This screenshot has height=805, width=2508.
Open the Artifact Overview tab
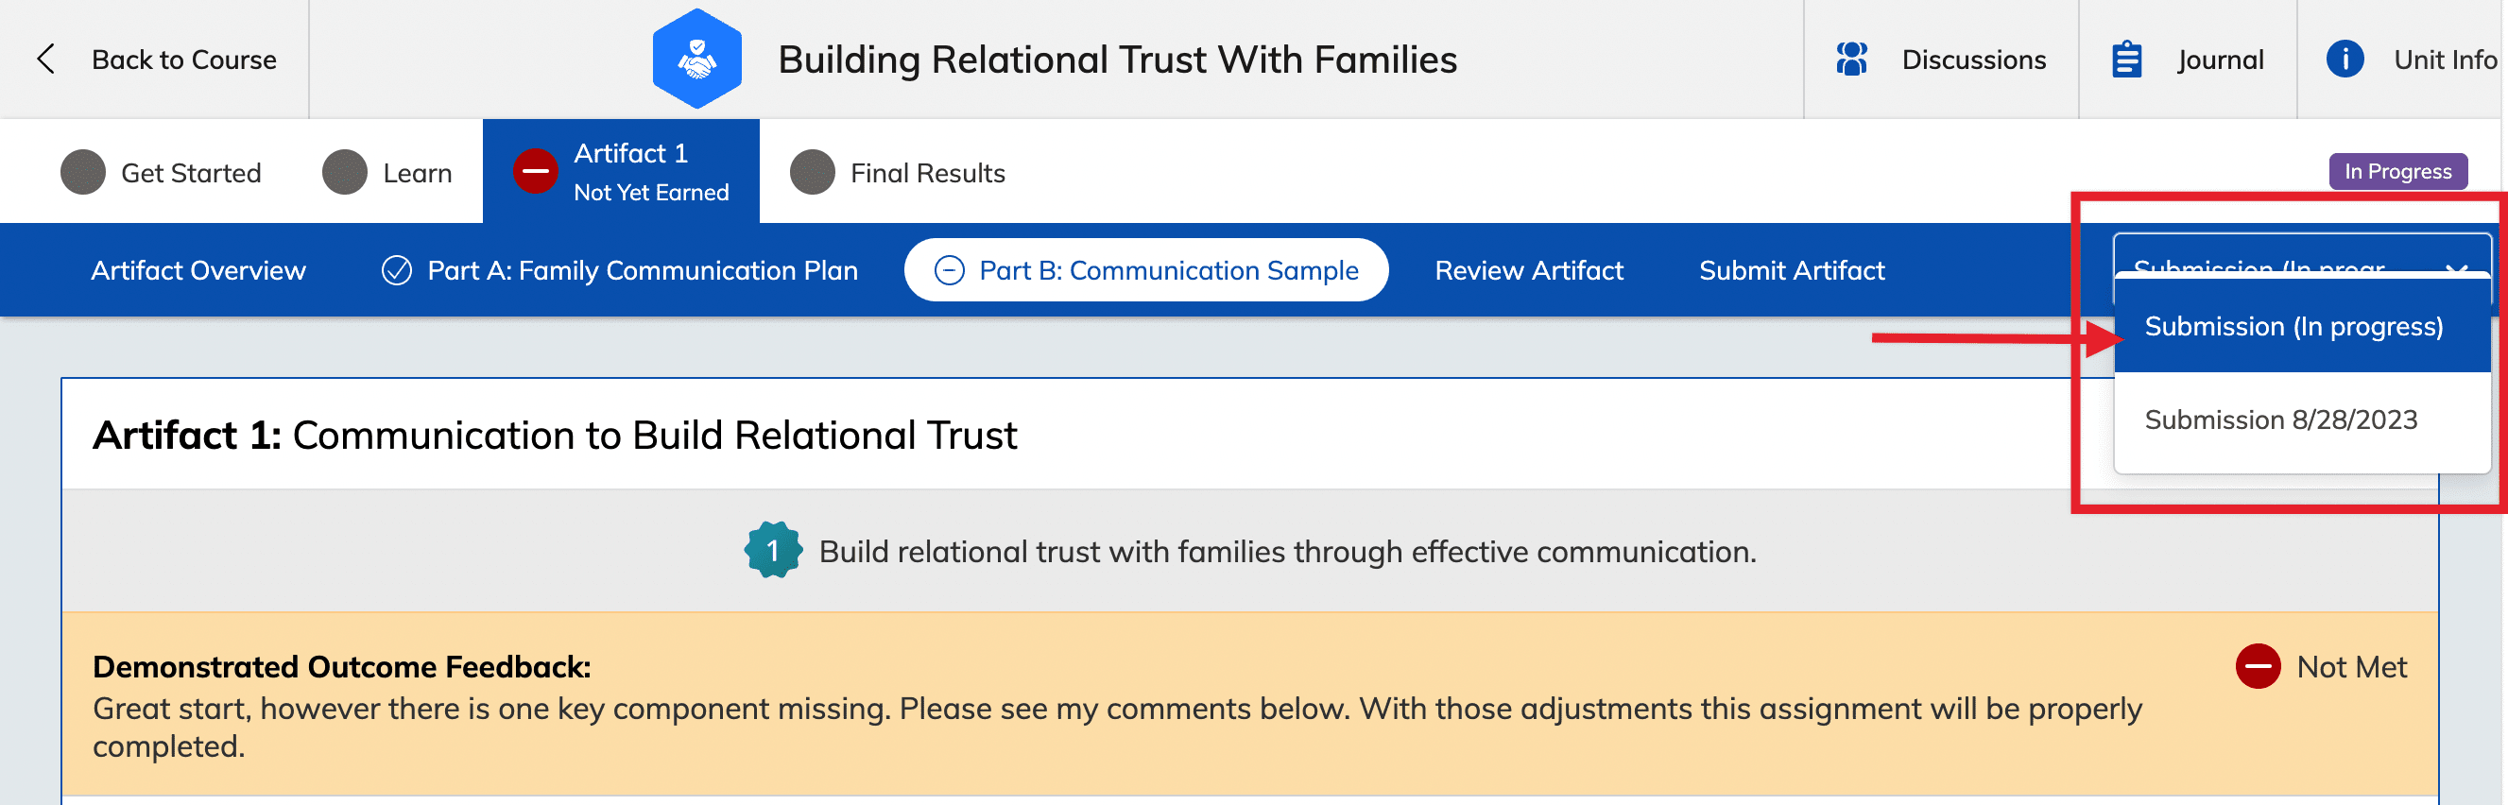point(198,270)
